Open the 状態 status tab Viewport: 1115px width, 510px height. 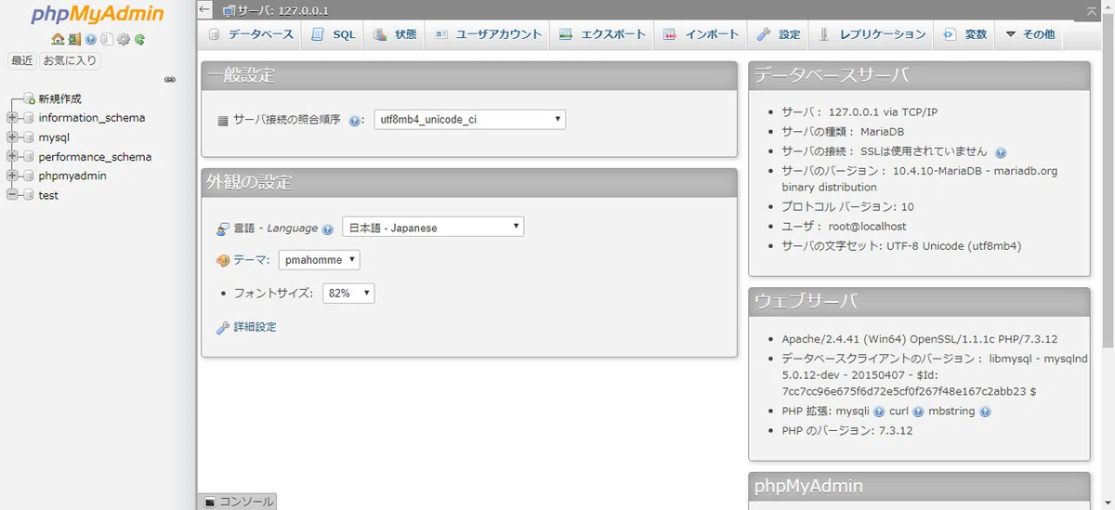click(x=394, y=34)
